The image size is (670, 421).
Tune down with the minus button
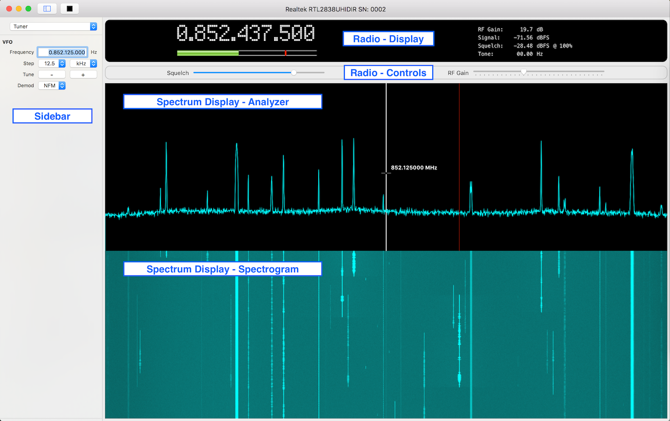(x=52, y=74)
